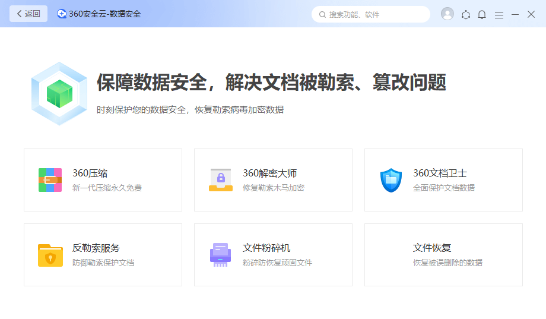Open the user account avatar

(447, 14)
